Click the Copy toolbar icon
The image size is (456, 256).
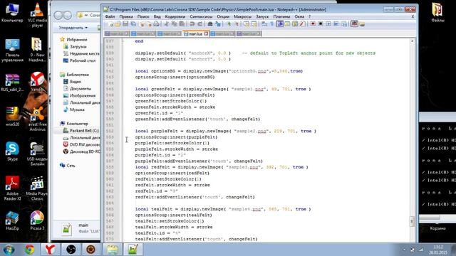(174, 24)
